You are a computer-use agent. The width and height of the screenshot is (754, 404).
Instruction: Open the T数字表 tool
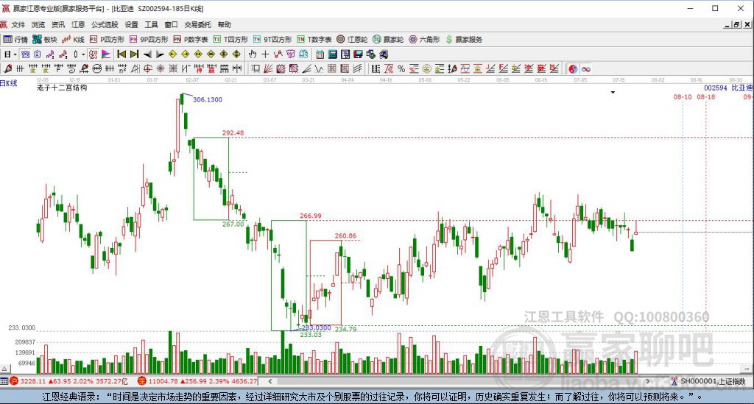(314, 40)
